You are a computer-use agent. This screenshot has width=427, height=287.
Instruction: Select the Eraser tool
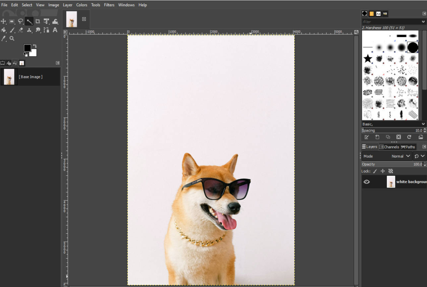[20, 30]
